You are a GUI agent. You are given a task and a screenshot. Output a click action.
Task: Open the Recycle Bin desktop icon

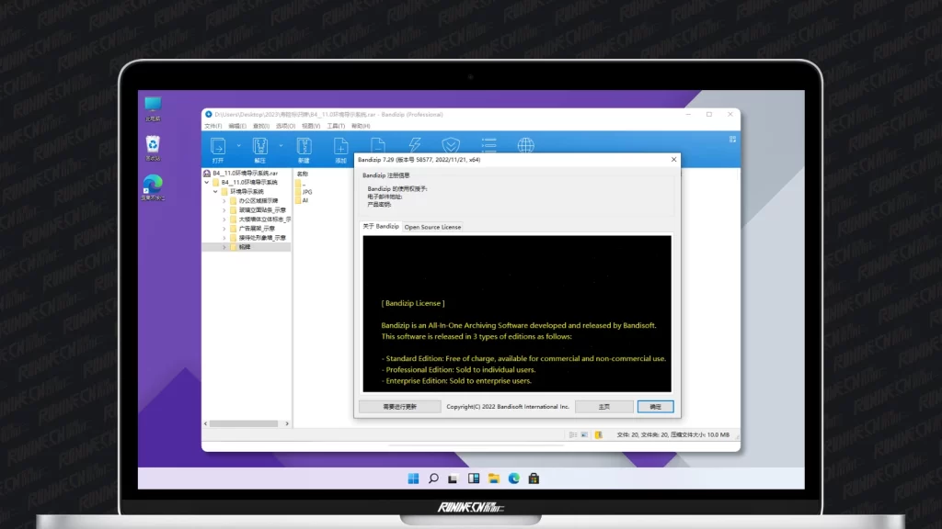153,146
